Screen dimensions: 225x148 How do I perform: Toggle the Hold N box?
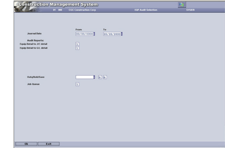tap(100, 77)
